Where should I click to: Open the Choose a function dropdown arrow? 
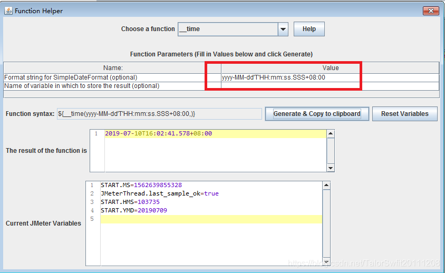[283, 29]
